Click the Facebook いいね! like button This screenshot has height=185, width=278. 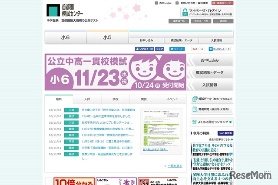pos(145,49)
